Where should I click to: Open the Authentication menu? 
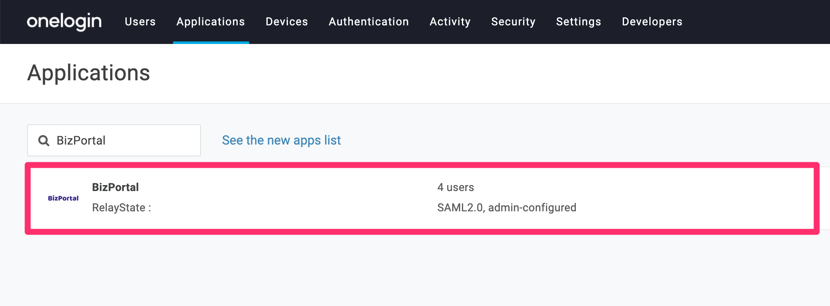click(369, 22)
